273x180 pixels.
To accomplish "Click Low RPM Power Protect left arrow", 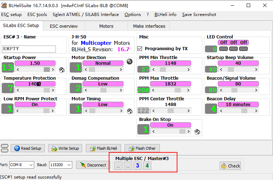I will [18, 111].
